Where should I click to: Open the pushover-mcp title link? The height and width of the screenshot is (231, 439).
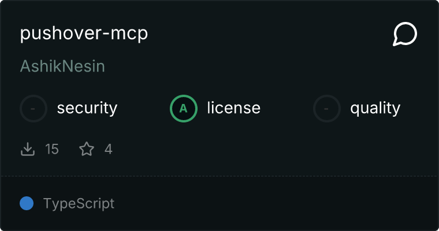84,33
